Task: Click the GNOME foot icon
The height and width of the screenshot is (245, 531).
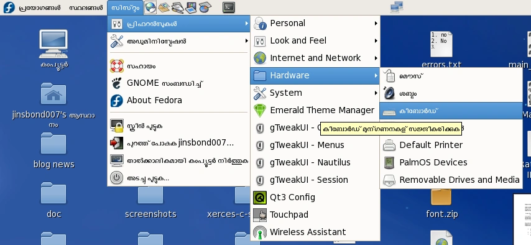Action: pyautogui.click(x=117, y=83)
